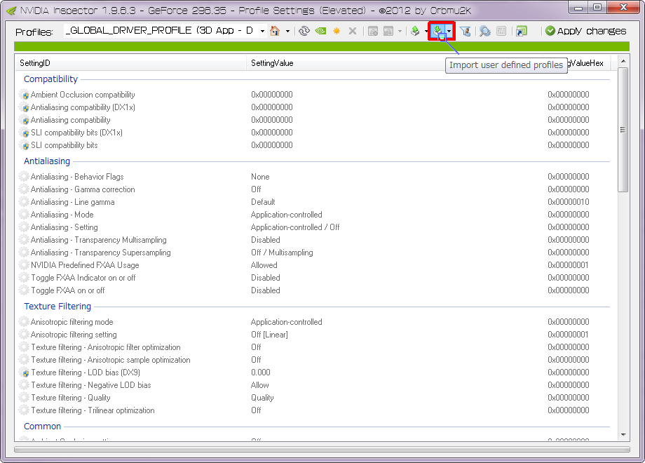Screen dimensions: 645x463
Task: Select the 'SLI compatibility bits' row without DX1x
Action: click(x=64, y=145)
